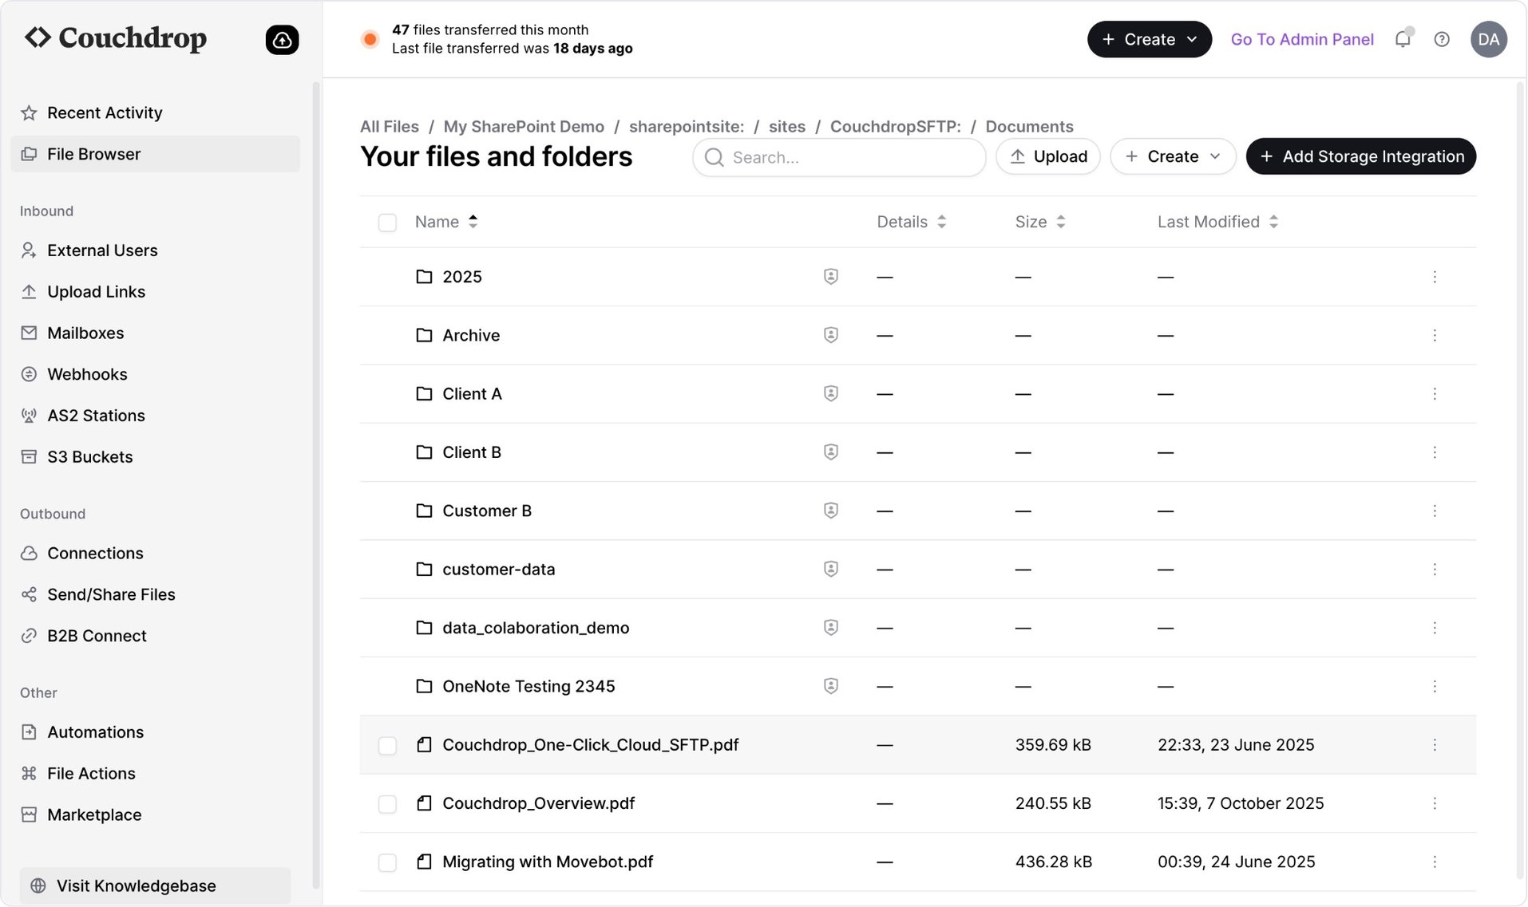The height and width of the screenshot is (907, 1528).
Task: Click the Search files input field
Action: [x=839, y=157]
